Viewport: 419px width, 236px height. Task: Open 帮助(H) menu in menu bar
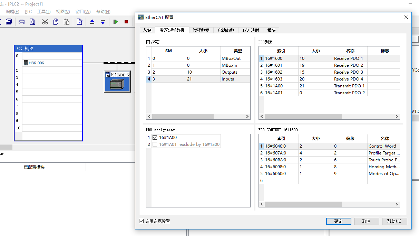(103, 12)
